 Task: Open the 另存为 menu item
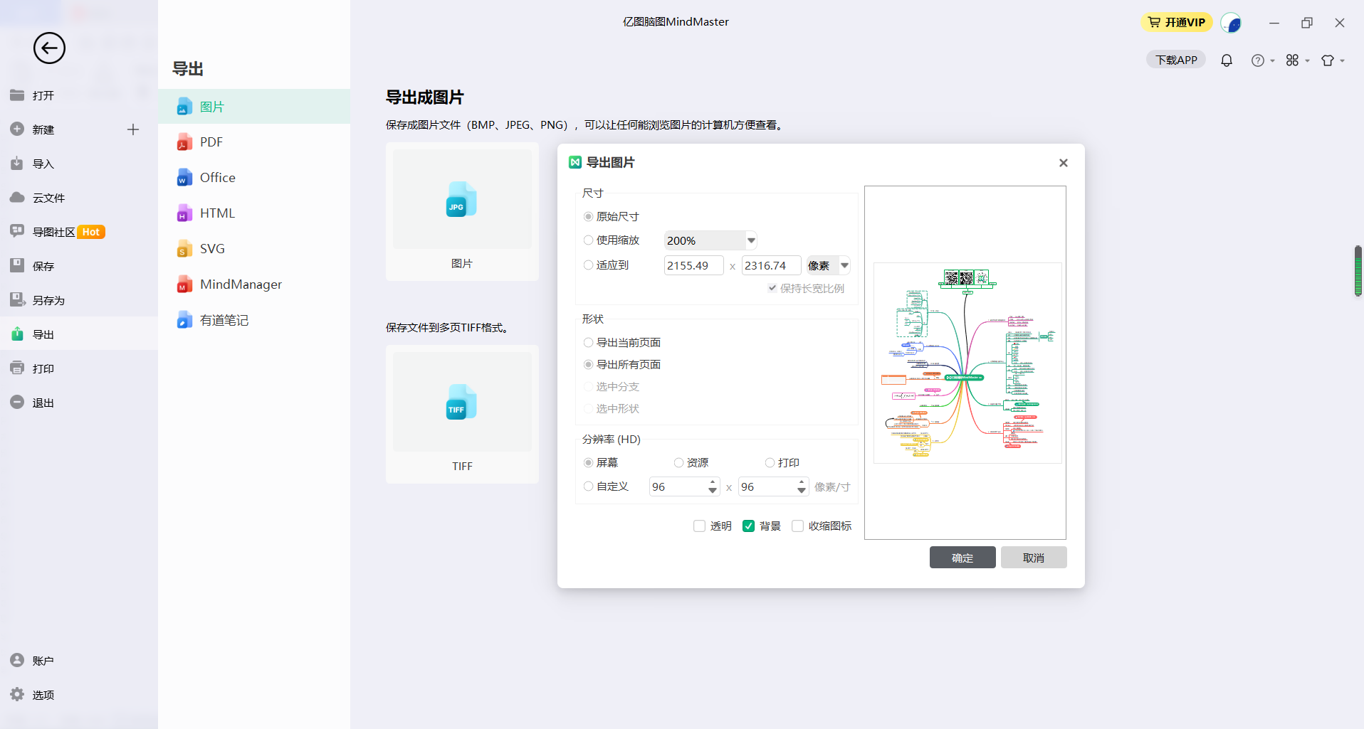(48, 300)
